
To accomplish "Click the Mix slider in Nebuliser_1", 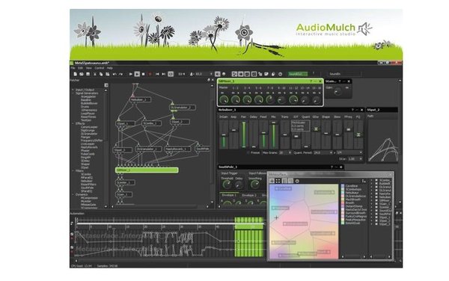I will click(273, 135).
